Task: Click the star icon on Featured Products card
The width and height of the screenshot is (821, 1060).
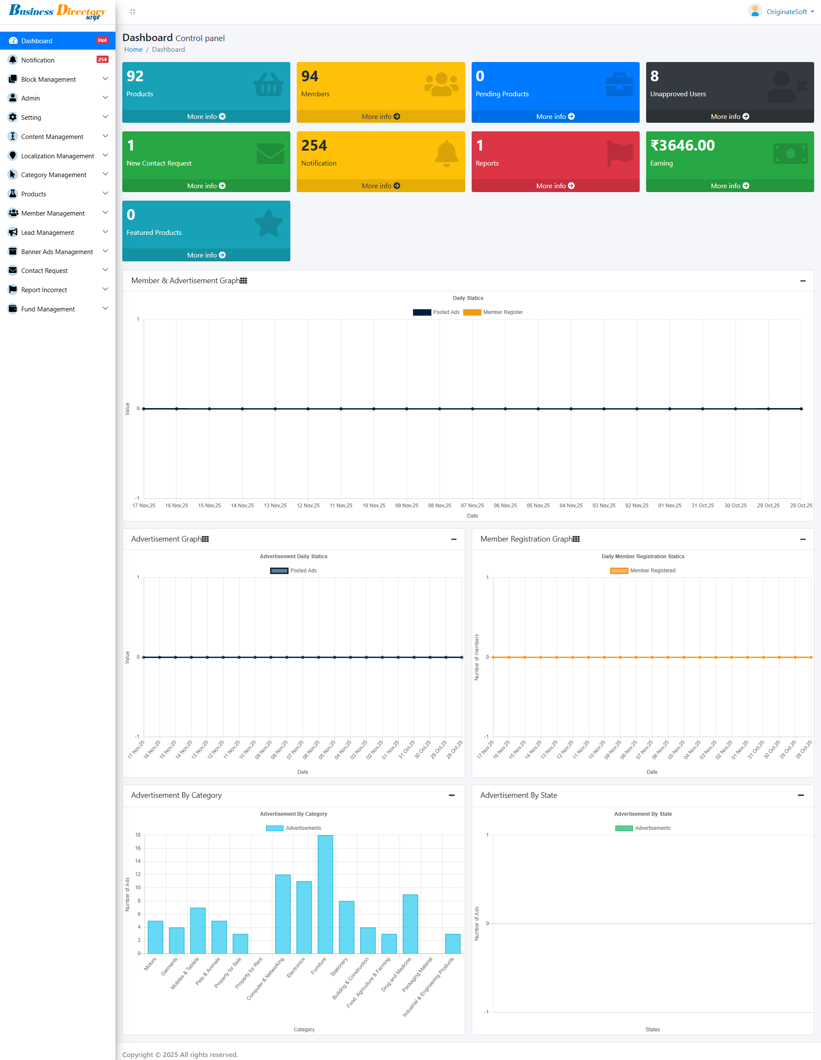Action: tap(269, 223)
